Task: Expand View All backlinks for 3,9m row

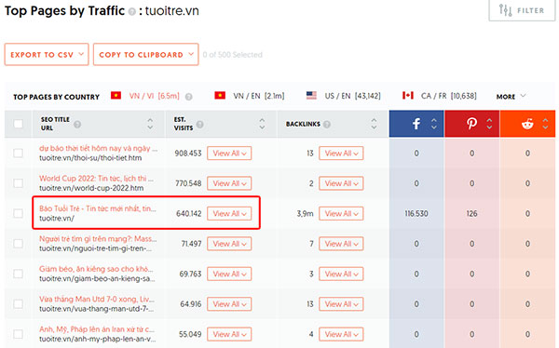Action: pyautogui.click(x=341, y=213)
